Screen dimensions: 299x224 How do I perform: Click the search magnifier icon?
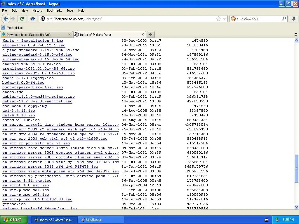284,19
